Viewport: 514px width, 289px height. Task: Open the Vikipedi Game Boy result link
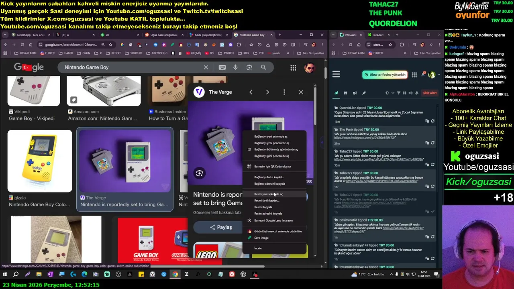(x=32, y=118)
